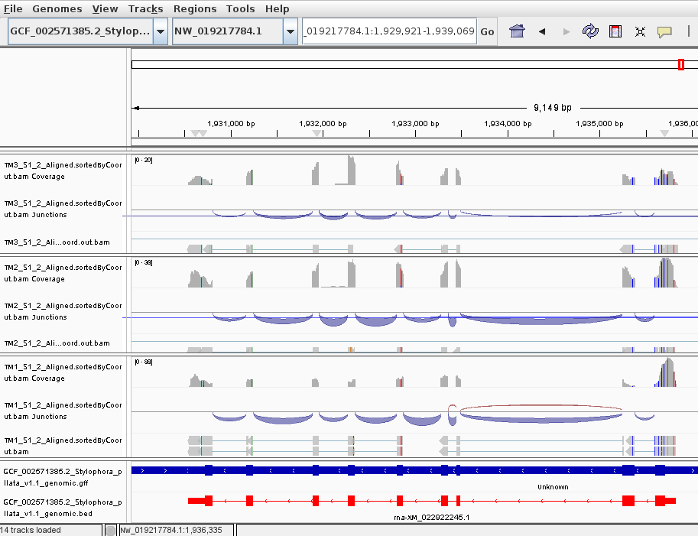
Task: Click the round memory button in status bar
Action: [x=110, y=530]
